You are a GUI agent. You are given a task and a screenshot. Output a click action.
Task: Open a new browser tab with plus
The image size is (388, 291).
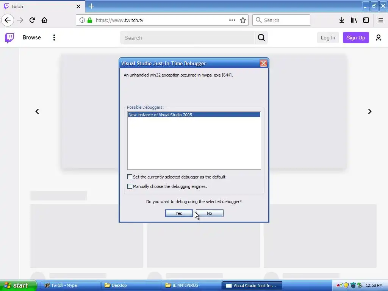(x=91, y=6)
